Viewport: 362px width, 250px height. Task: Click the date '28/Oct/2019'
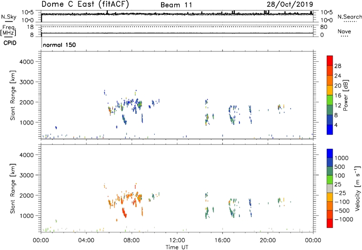(290, 5)
